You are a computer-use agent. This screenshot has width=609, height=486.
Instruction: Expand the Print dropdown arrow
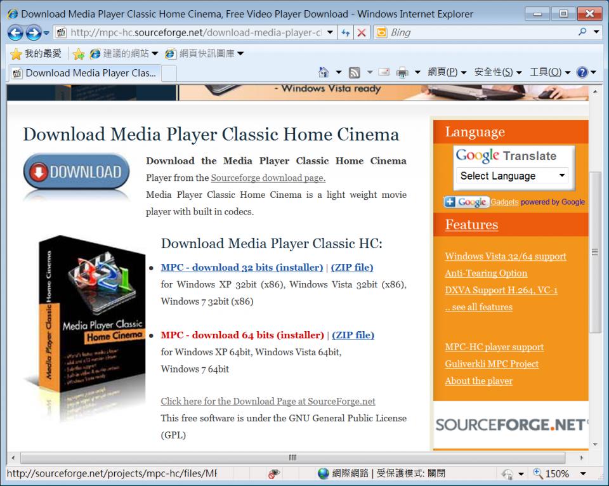click(x=417, y=72)
